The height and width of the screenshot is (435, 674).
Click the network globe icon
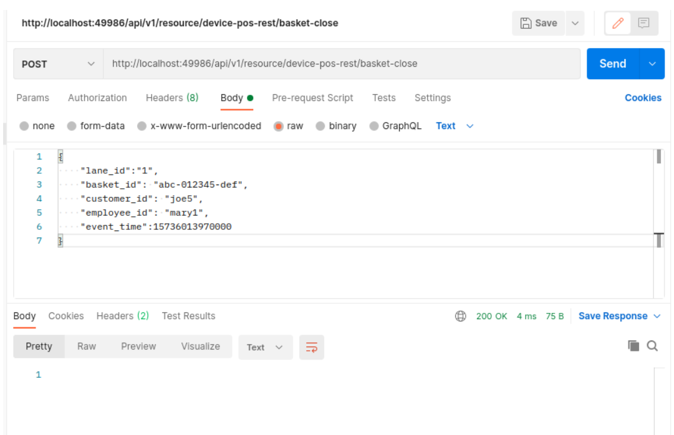pyautogui.click(x=460, y=317)
